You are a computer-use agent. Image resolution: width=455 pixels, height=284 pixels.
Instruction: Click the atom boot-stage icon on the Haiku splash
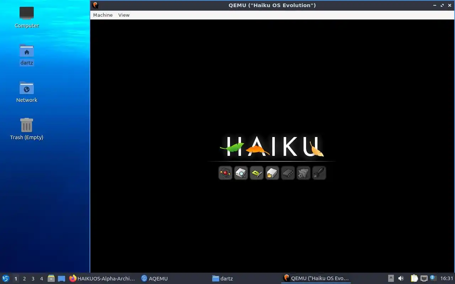point(225,173)
